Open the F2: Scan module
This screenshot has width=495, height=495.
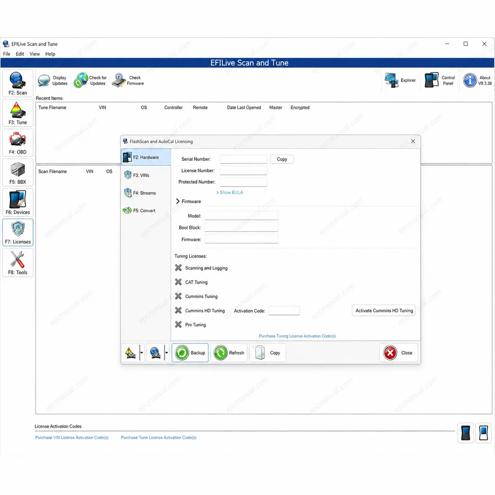pyautogui.click(x=18, y=84)
